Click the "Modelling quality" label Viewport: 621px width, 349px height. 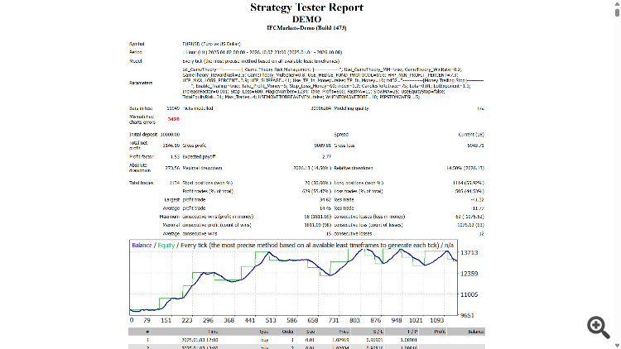coord(351,108)
